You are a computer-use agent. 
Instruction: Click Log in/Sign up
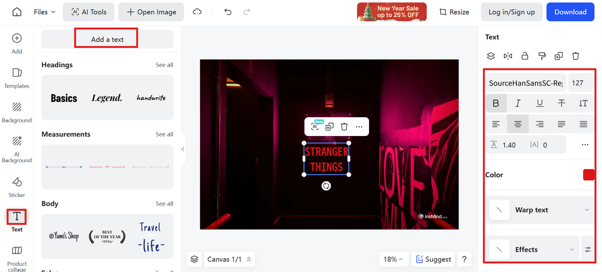[x=512, y=12]
